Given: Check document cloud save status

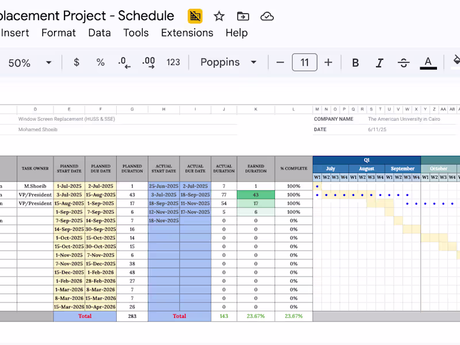Looking at the screenshot, I should (x=267, y=16).
